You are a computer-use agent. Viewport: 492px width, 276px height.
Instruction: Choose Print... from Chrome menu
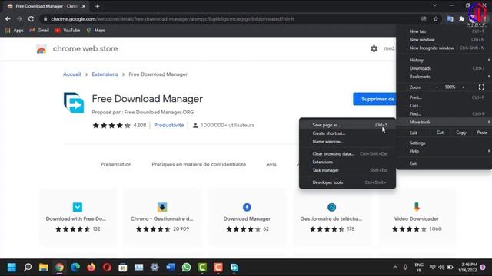tap(444, 97)
